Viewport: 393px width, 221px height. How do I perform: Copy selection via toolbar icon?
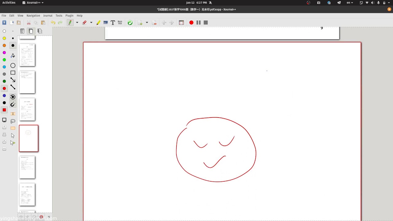click(36, 22)
